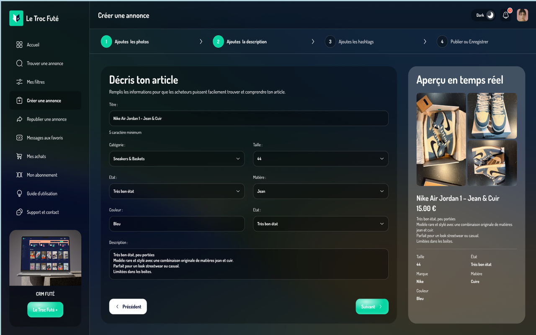Screen dimensions: 536x335
Task: Click the chat bubble icon for Support et contact
Action: coord(19,212)
